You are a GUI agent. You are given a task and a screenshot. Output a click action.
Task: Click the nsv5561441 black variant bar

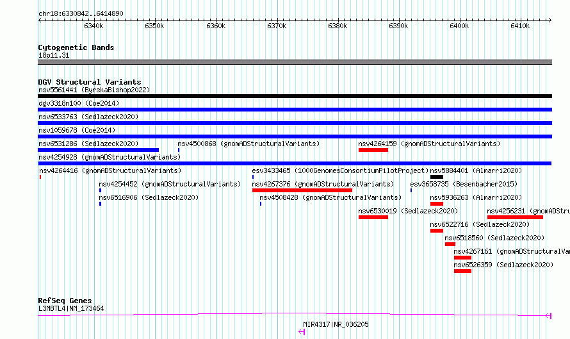pyautogui.click(x=295, y=96)
